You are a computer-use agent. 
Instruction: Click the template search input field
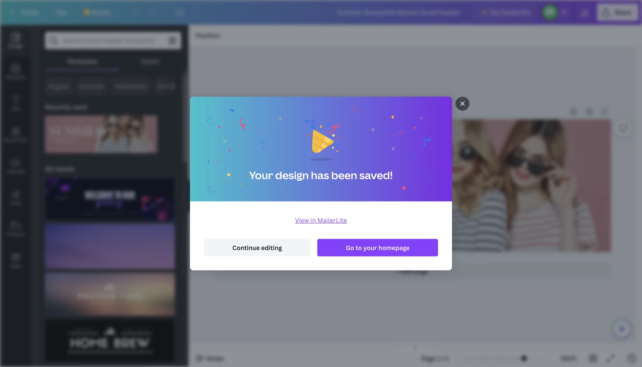(108, 41)
